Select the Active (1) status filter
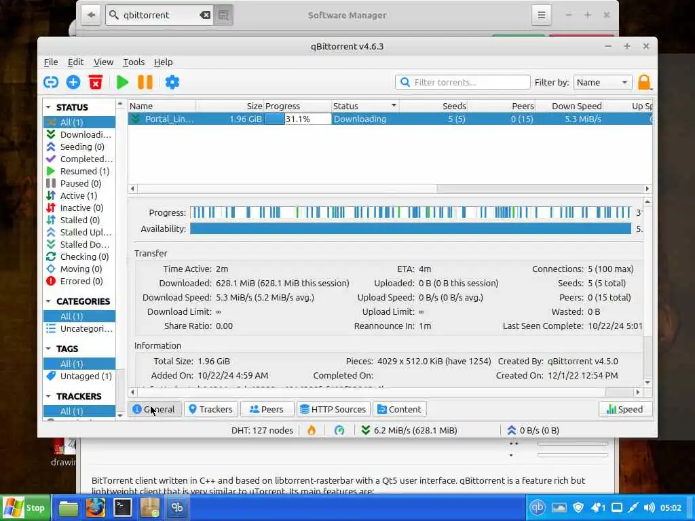 point(79,195)
